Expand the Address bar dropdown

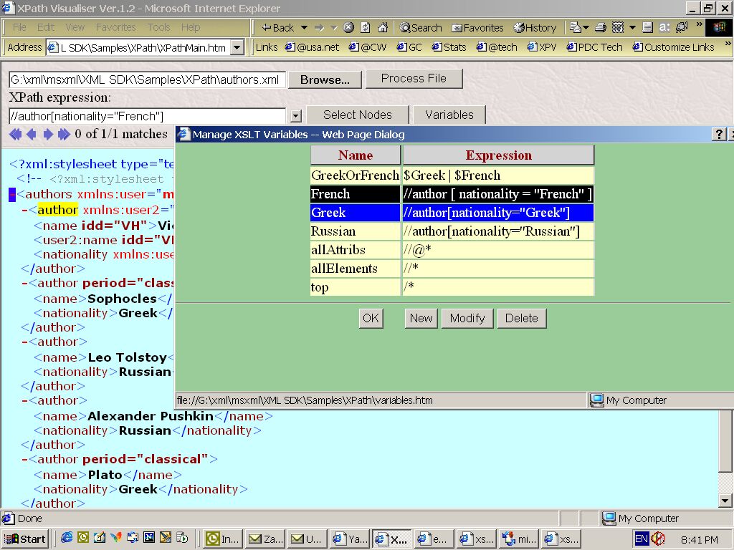coord(238,47)
